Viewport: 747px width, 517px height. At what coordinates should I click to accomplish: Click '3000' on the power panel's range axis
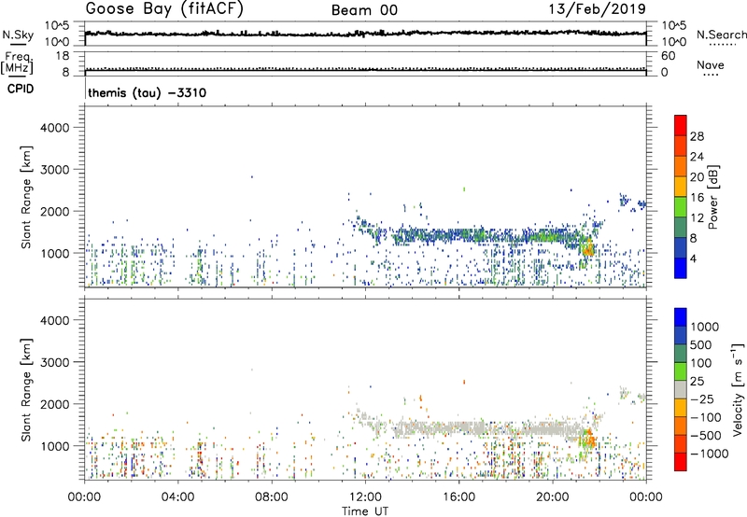[x=54, y=170]
